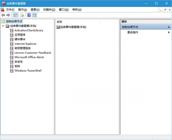Open the 收藏夹(O) menu
Viewport: 172px width, 140px height.
click(49, 10)
